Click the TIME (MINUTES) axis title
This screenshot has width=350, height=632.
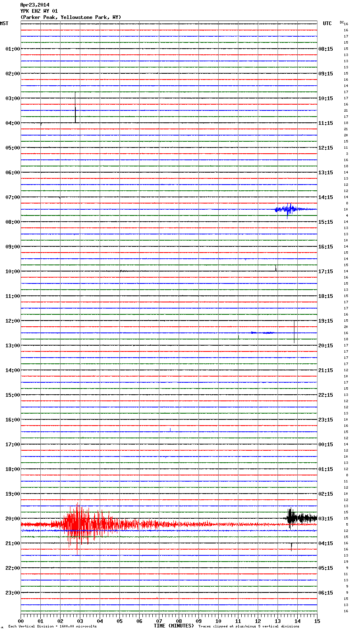click(174, 626)
